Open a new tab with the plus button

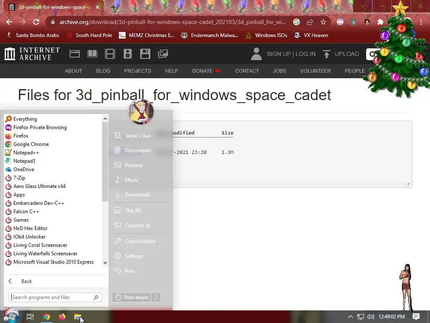[x=113, y=8]
